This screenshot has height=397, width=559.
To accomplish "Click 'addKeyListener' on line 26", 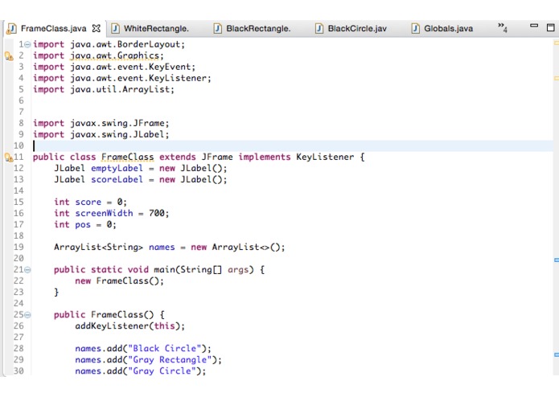I will 112,326.
